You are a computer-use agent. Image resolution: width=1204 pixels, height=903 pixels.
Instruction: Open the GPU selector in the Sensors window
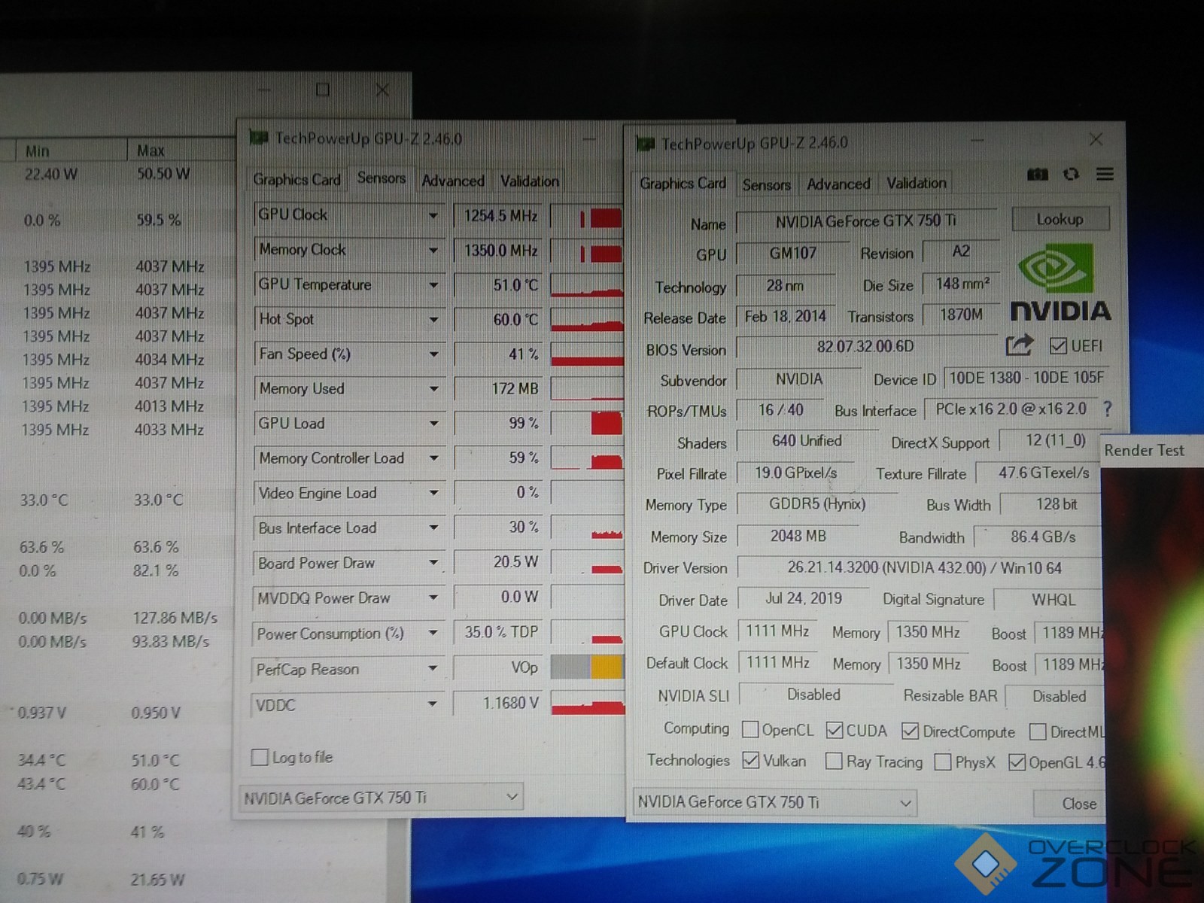[382, 797]
